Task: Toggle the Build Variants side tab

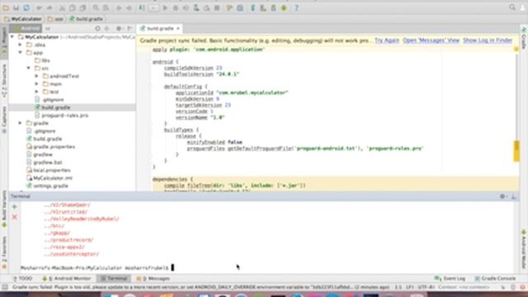Action: 4,209
